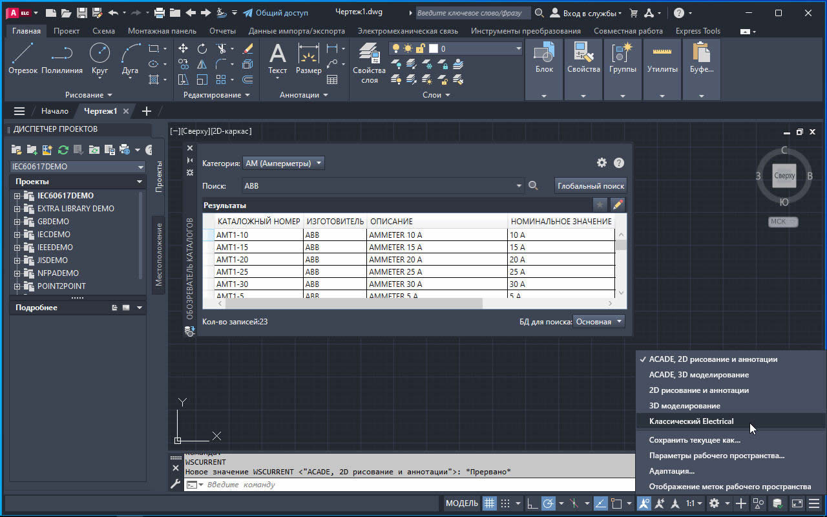Toggle the drawing grid display in status bar
This screenshot has height=517, width=827.
pyautogui.click(x=490, y=503)
